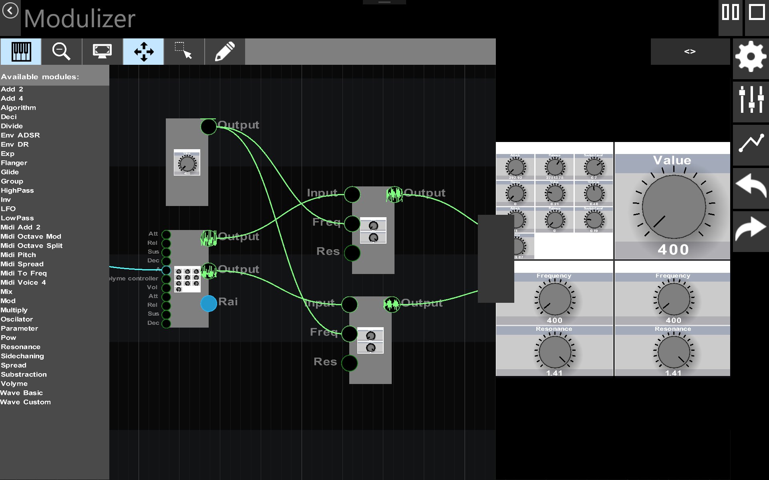This screenshot has width=769, height=480.
Task: Click the blue Rai connector node
Action: click(209, 304)
